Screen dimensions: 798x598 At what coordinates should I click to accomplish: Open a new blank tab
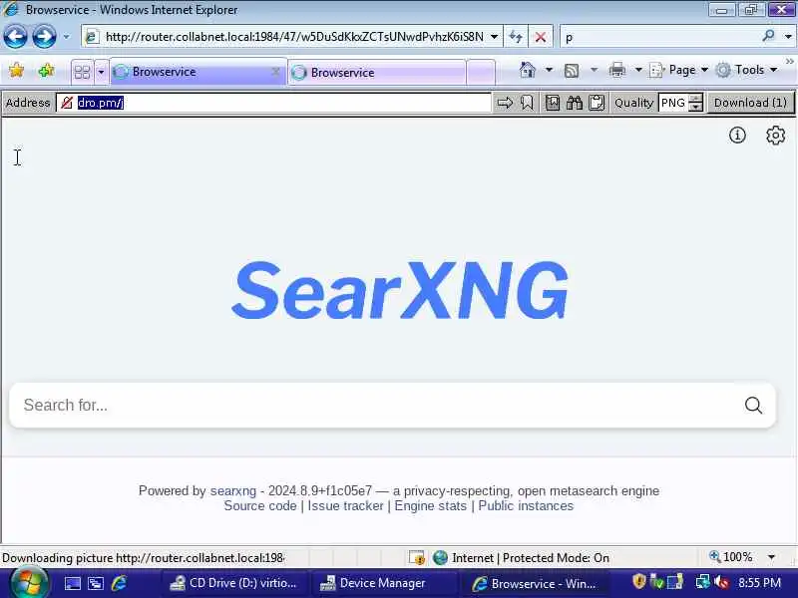tap(481, 73)
